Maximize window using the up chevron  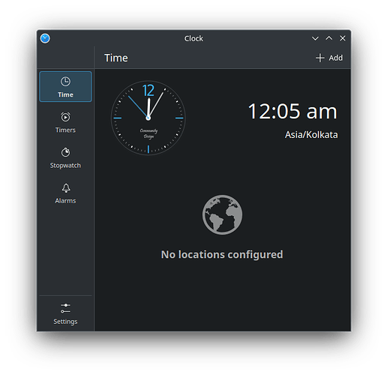(x=329, y=38)
